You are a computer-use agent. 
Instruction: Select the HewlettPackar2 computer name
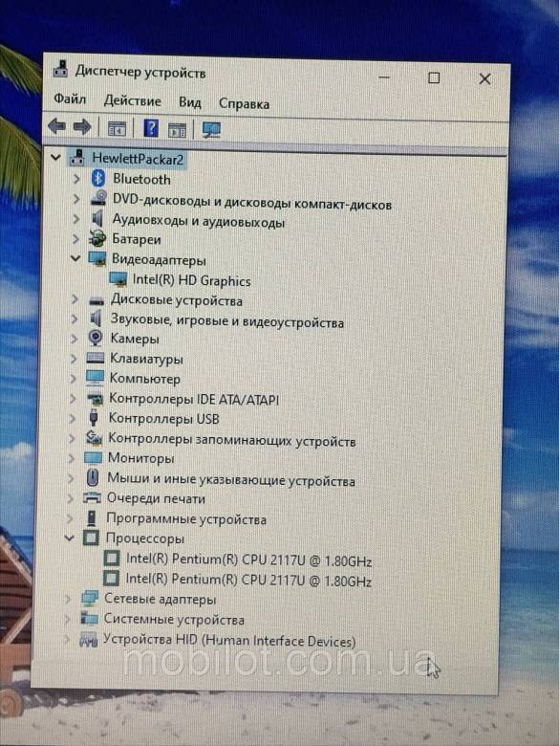[138, 158]
